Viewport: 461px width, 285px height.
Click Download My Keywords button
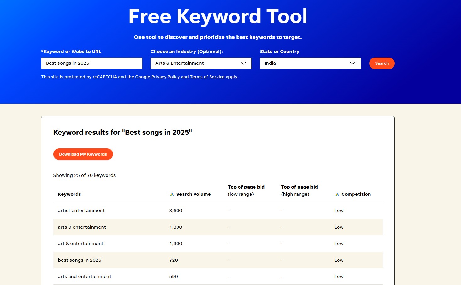click(x=83, y=154)
